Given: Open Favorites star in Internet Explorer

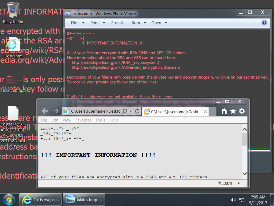Looking at the screenshot, I should (x=233, y=111).
